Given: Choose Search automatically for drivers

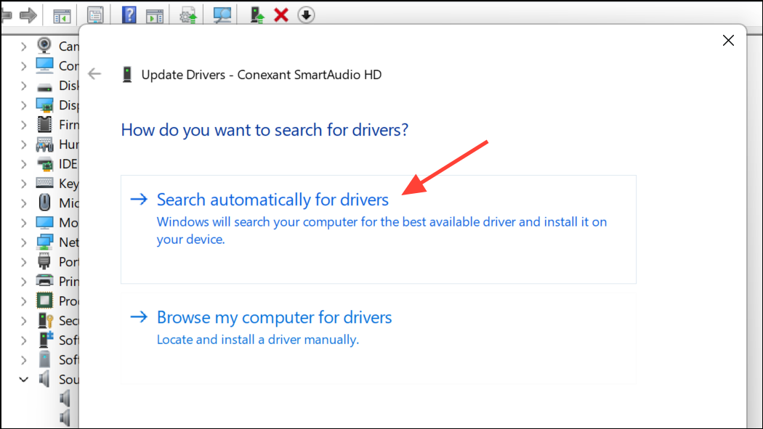Looking at the screenshot, I should tap(272, 200).
